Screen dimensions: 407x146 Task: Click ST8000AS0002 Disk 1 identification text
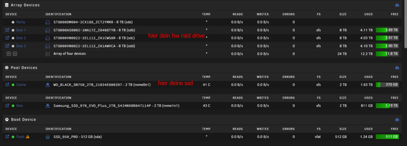(94, 30)
